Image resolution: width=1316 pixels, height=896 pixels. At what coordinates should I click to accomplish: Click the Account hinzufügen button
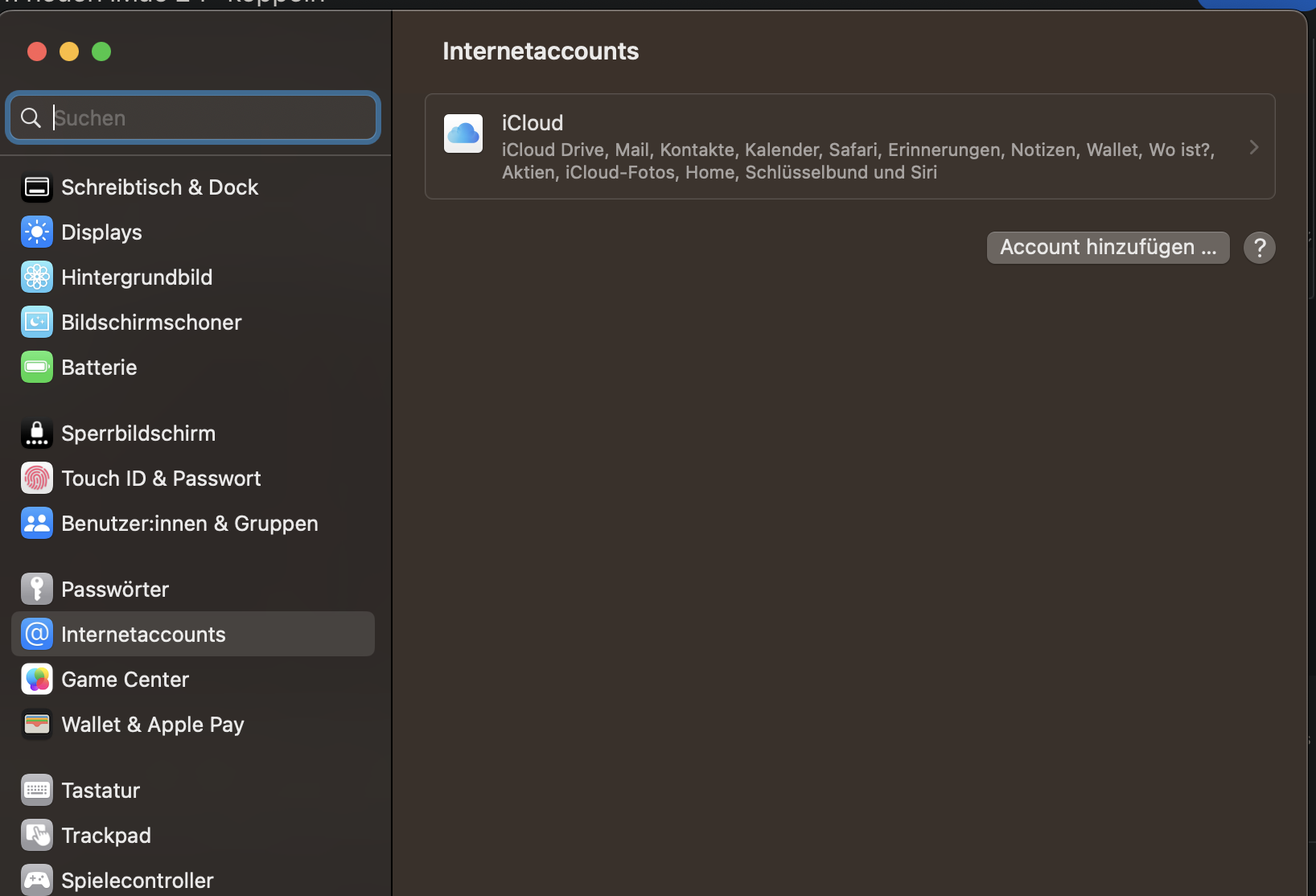click(x=1108, y=248)
